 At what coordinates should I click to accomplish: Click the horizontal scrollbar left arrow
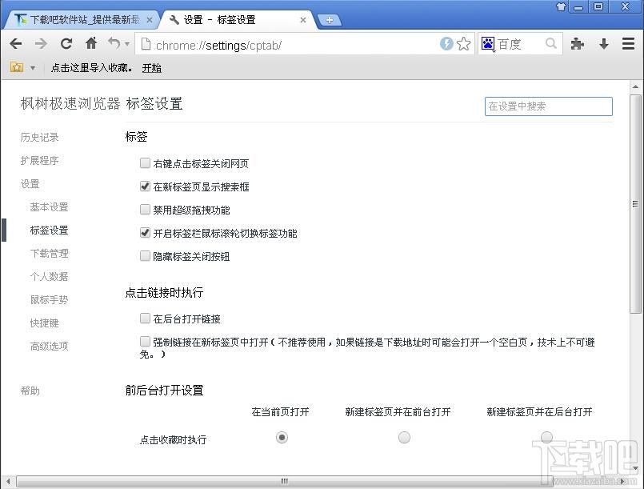(8, 481)
